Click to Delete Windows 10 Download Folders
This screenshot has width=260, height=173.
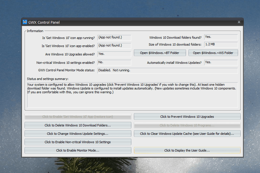(x=78, y=125)
